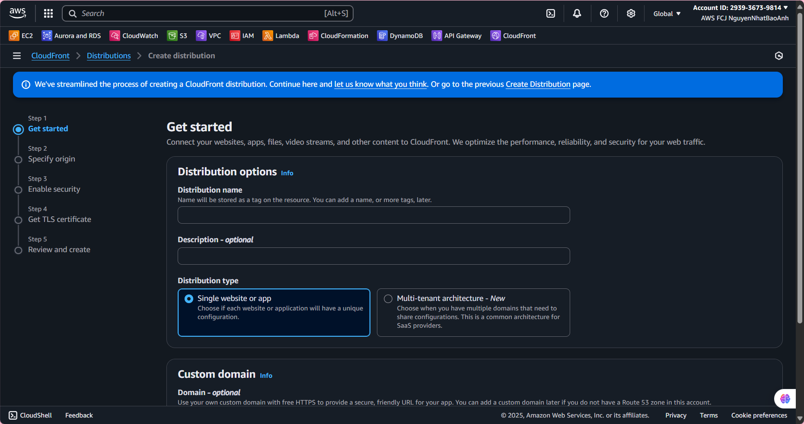Open the help question mark icon
Viewport: 804px width, 424px height.
click(604, 13)
